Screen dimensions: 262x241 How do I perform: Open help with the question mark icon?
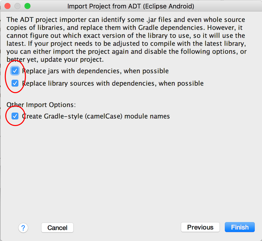(23, 228)
